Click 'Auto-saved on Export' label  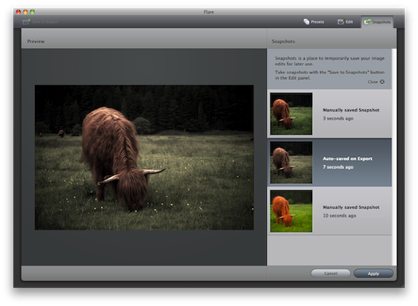pos(347,159)
